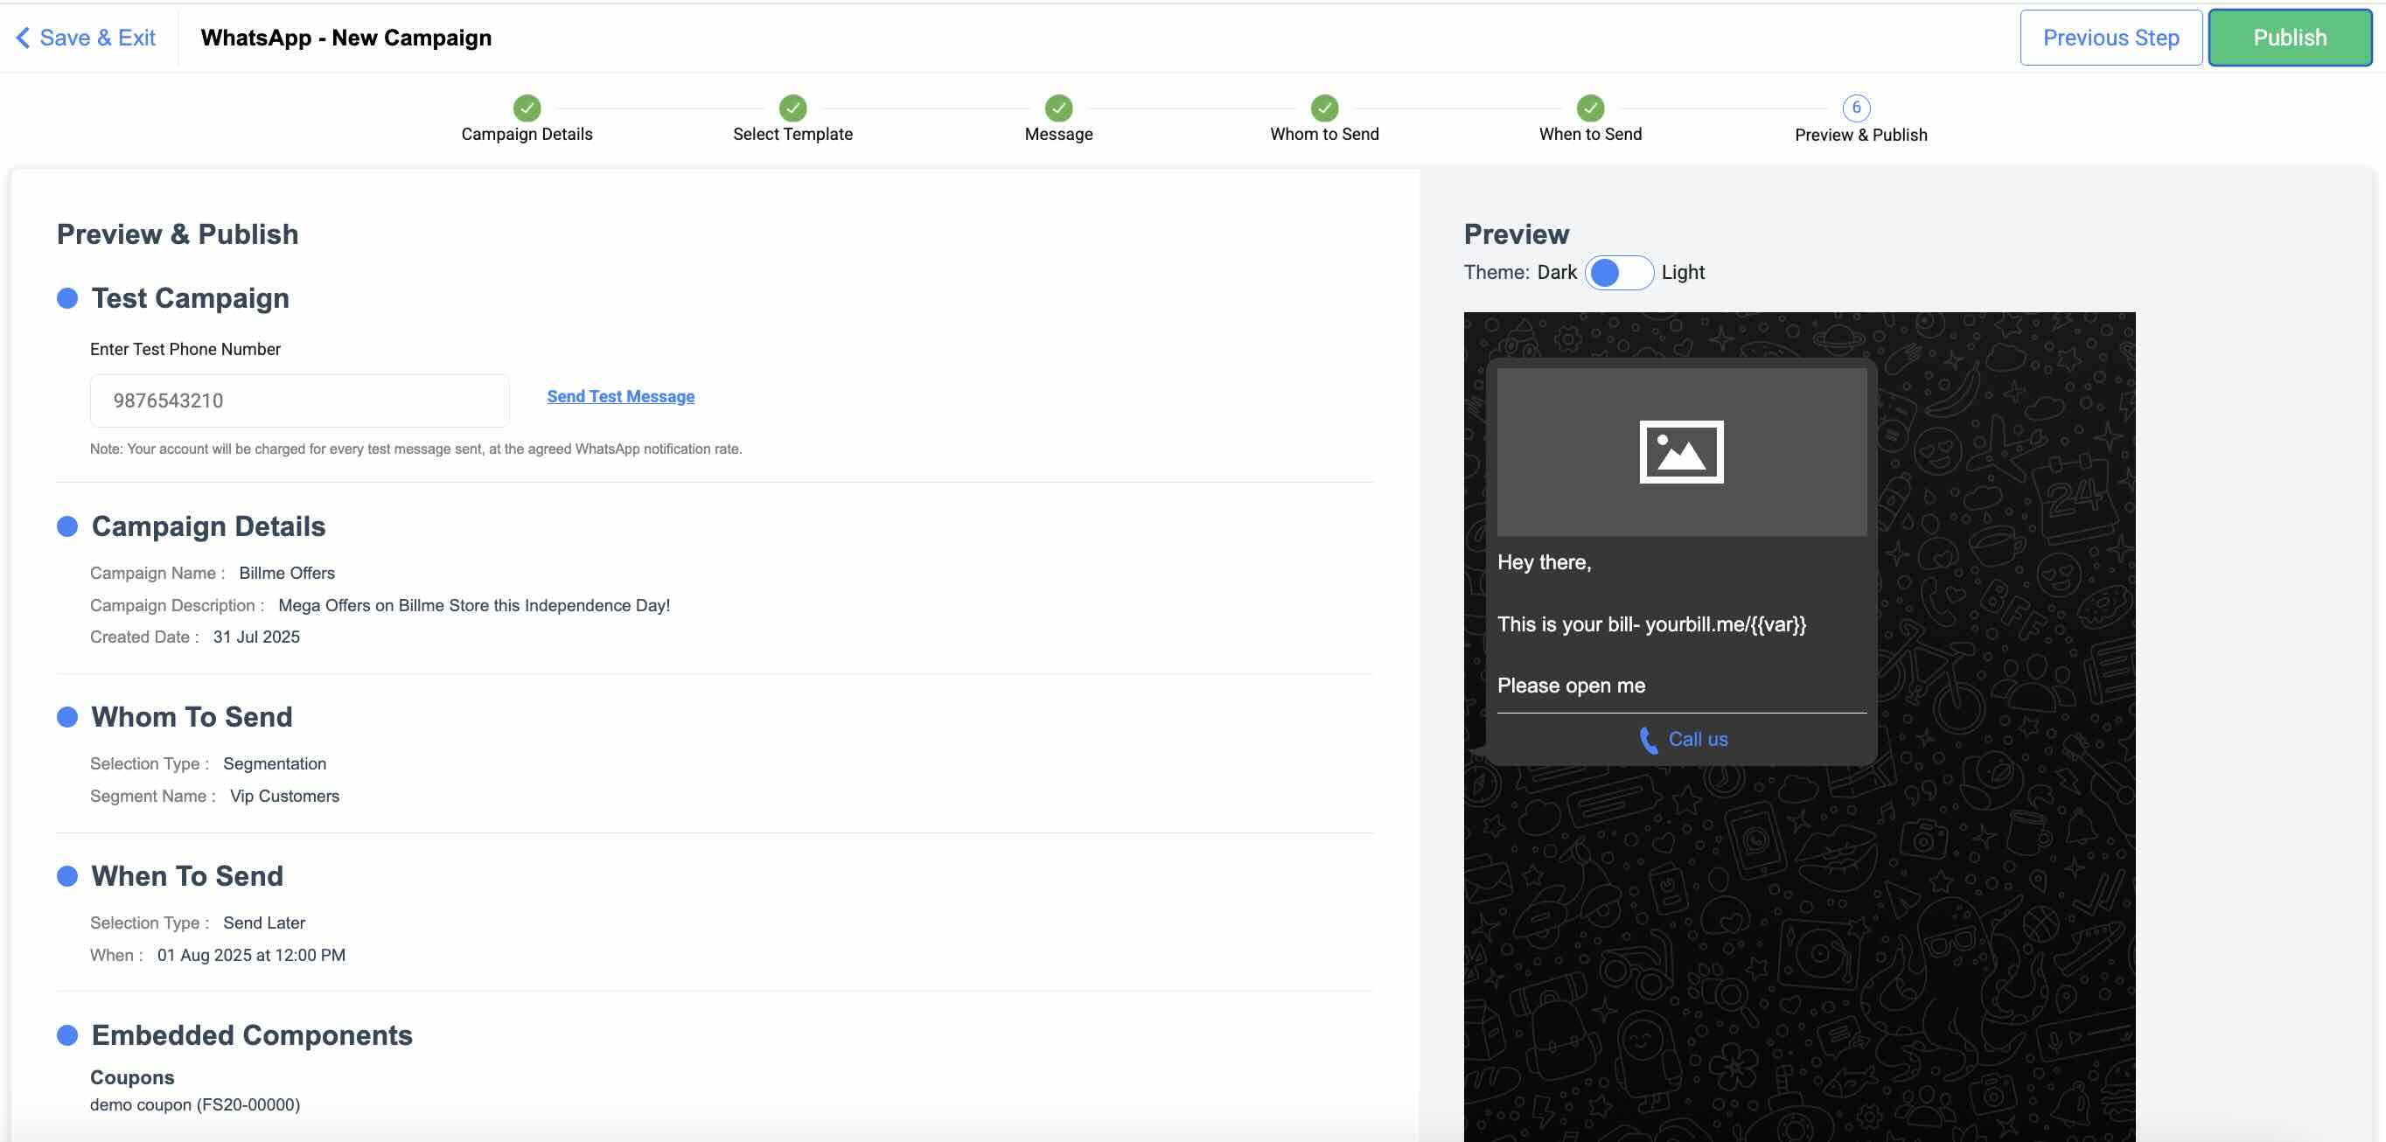Click the Campaign Details green checkmark step icon
Image resolution: width=2386 pixels, height=1142 pixels.
pos(527,108)
